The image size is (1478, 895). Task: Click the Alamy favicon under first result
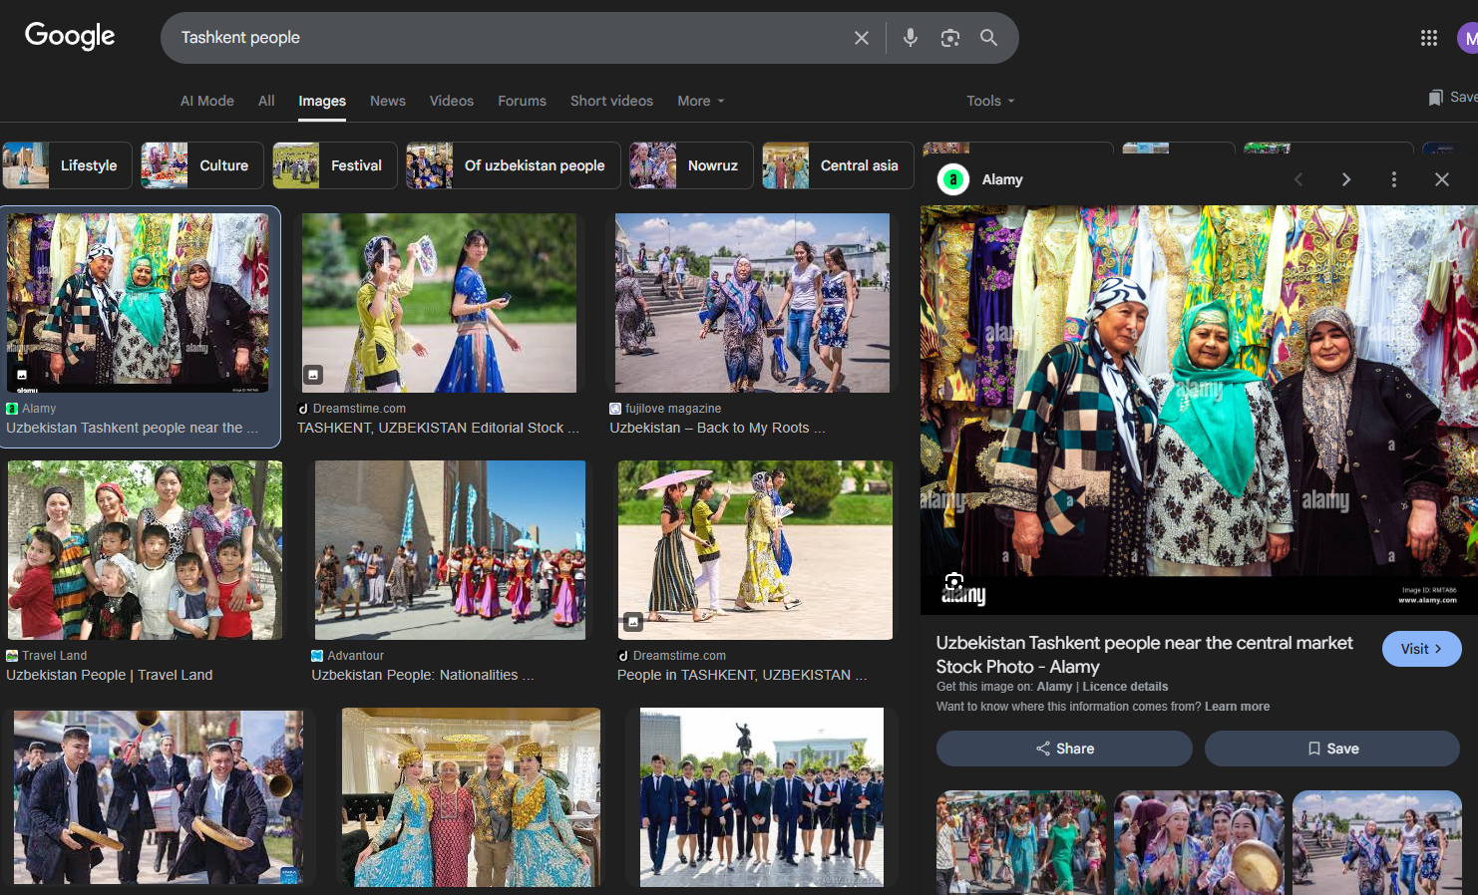point(12,409)
